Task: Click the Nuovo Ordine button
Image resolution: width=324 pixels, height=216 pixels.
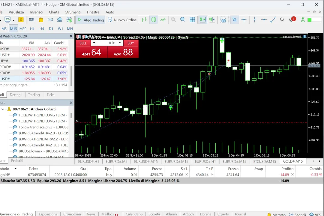Action: click(x=122, y=20)
